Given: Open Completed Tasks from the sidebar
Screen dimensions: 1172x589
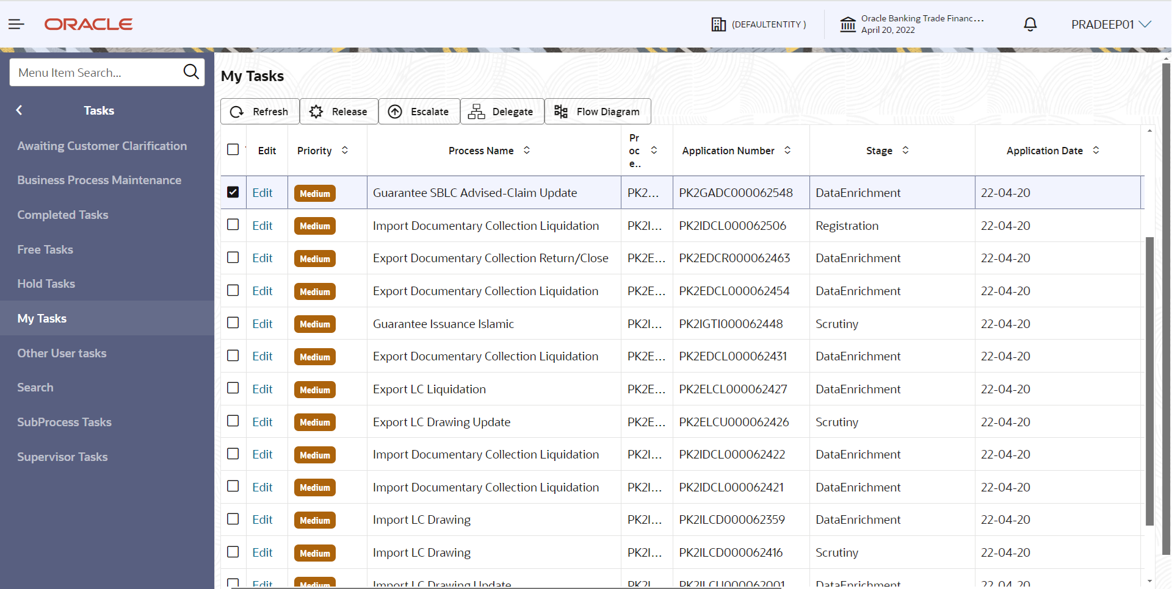Looking at the screenshot, I should click(x=63, y=215).
